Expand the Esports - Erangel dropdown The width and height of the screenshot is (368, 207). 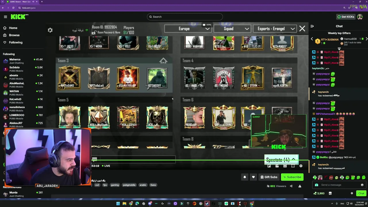tap(275, 29)
